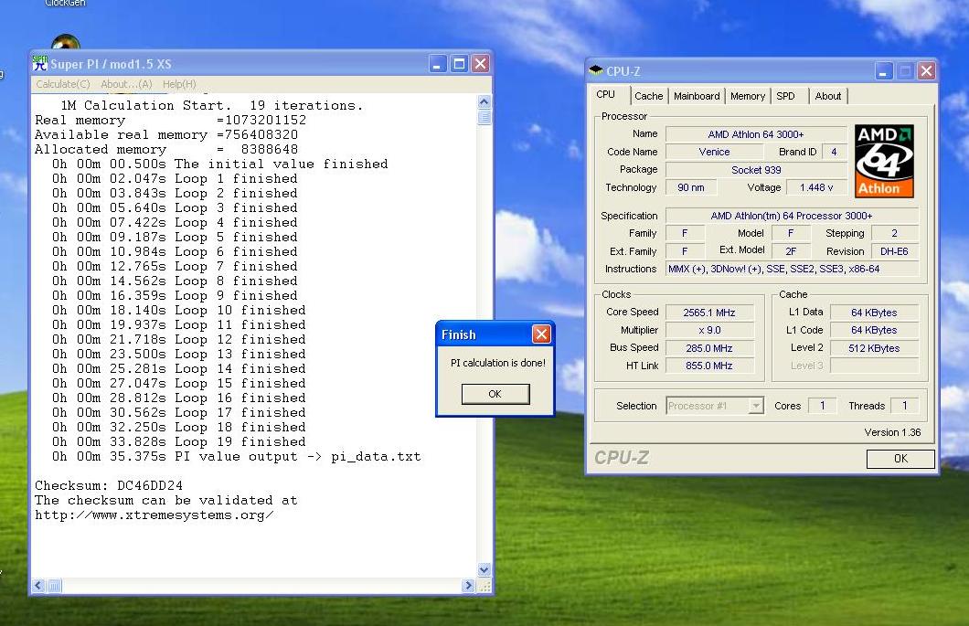Click the Level 2 cache value 512 KBytes
The height and width of the screenshot is (626, 969).
coord(874,348)
